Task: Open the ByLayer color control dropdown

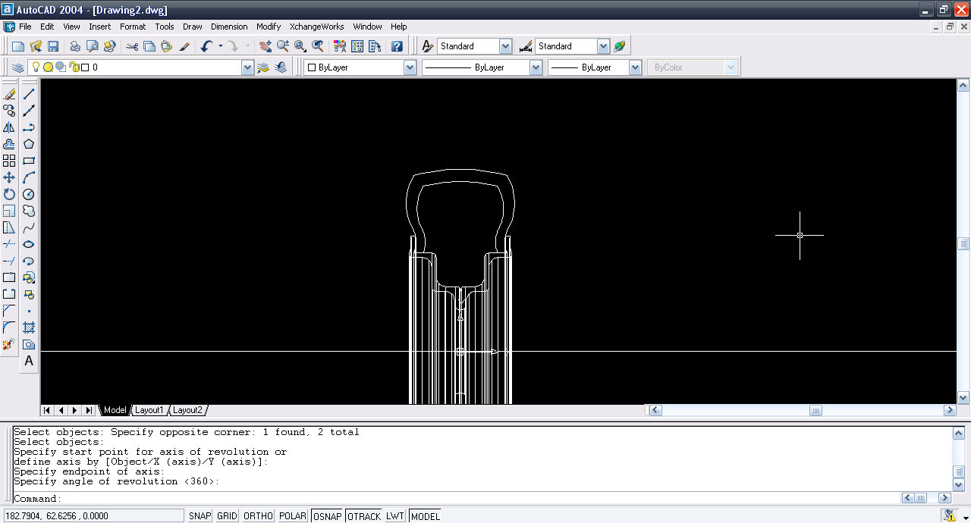Action: (x=410, y=67)
